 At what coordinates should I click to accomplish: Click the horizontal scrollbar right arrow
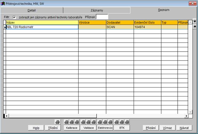pyautogui.click(x=186, y=116)
